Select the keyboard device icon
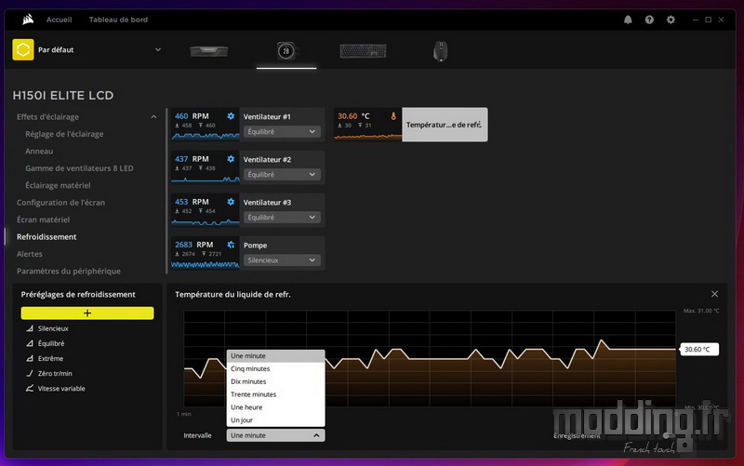744x466 pixels. (363, 51)
